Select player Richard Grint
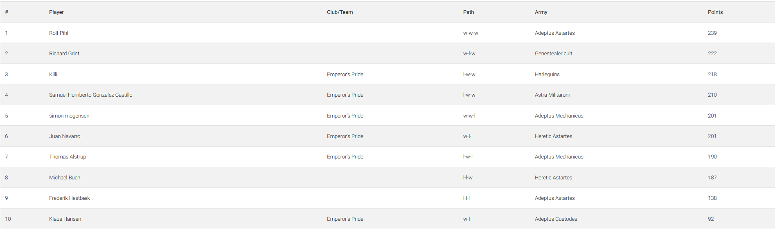775x231 pixels. pos(64,54)
